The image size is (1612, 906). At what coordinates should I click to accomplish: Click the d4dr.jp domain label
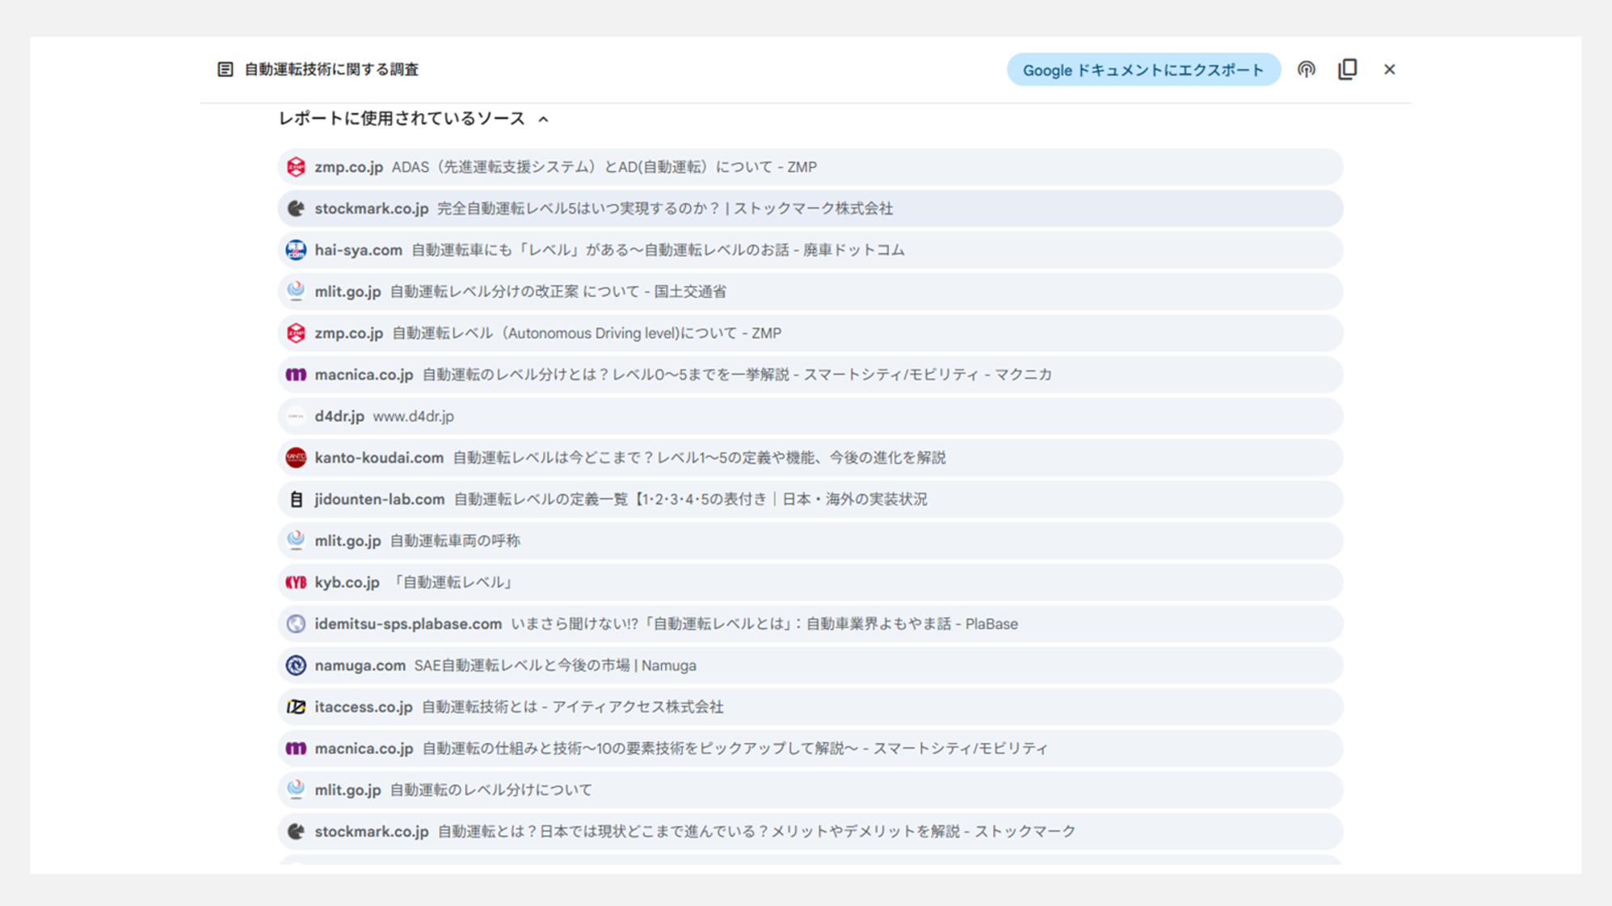point(339,416)
